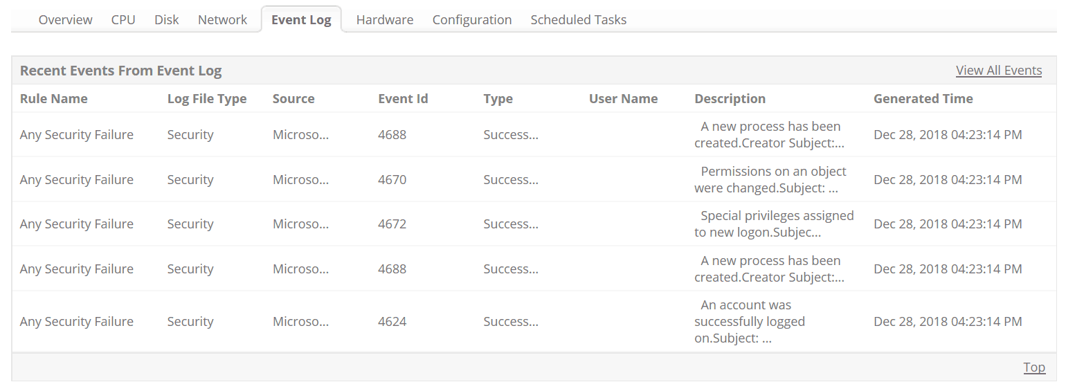Click the Event Log tab
The height and width of the screenshot is (391, 1066).
[x=301, y=20]
